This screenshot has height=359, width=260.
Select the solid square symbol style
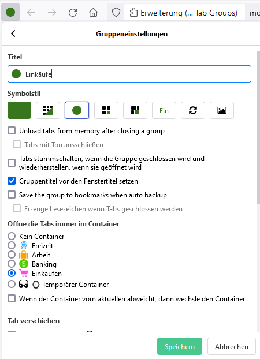pos(19,110)
